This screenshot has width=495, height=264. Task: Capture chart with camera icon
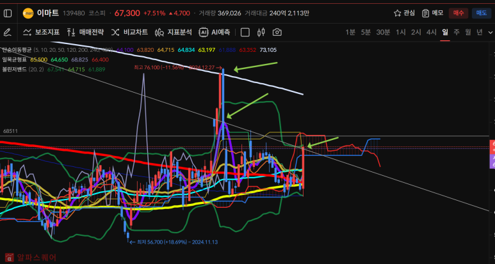point(277,32)
